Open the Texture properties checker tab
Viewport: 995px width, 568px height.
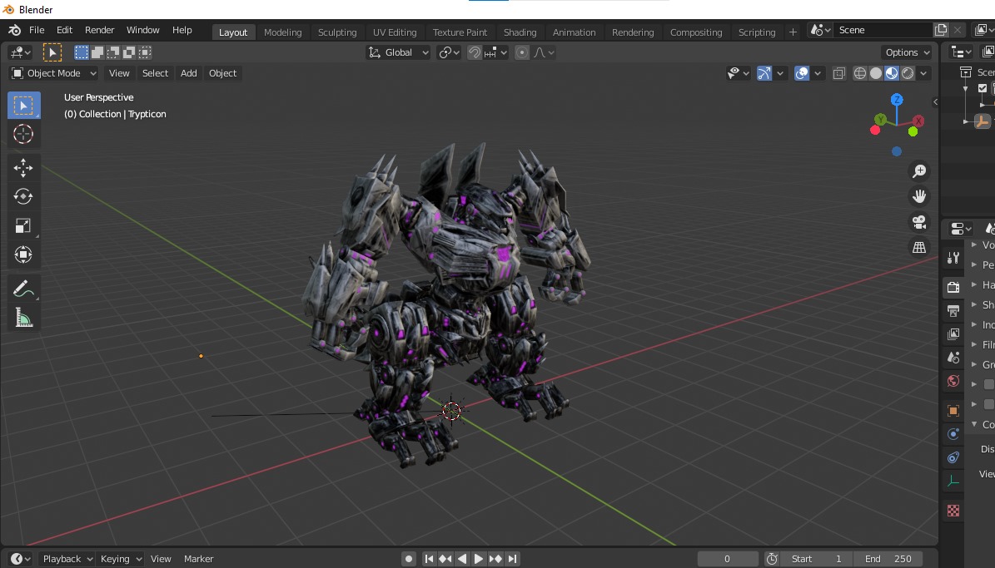click(953, 511)
